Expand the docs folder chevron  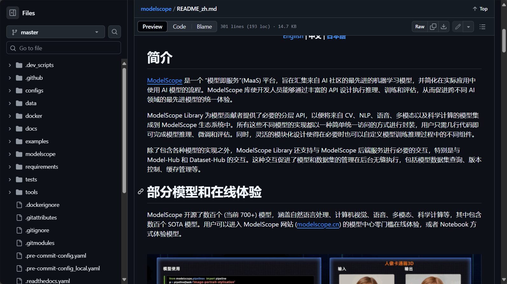pos(10,129)
